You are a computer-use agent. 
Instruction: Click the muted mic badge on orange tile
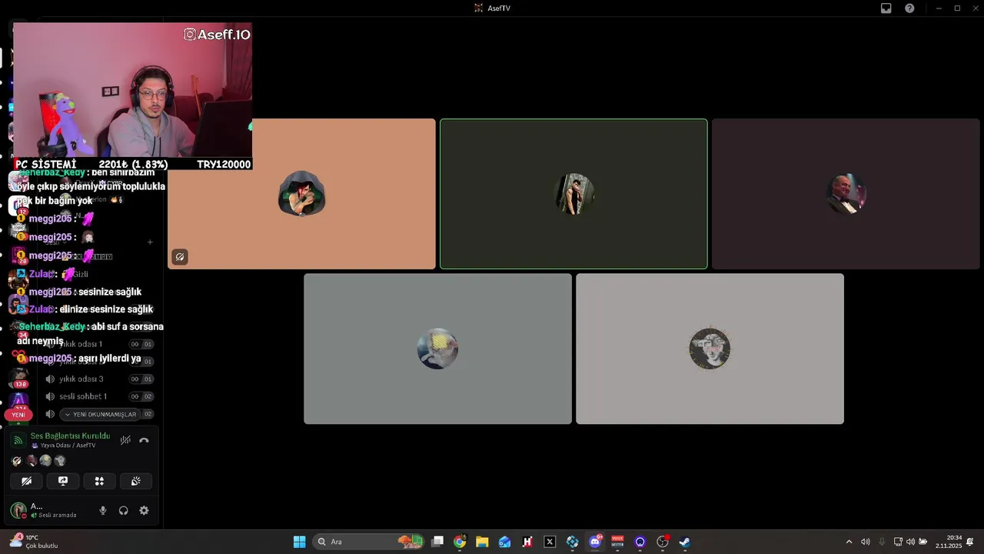tap(180, 257)
